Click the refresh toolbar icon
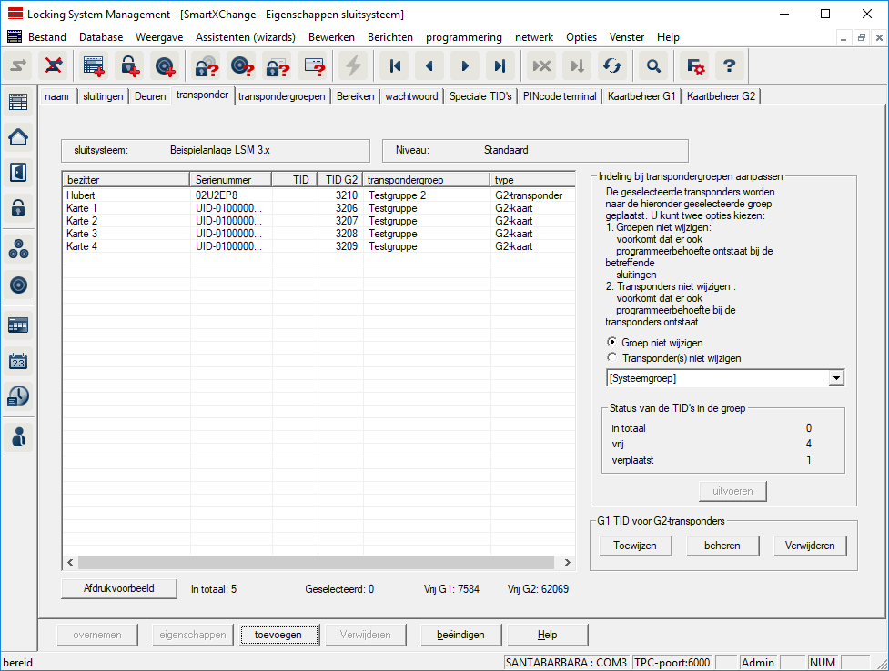This screenshot has height=671, width=889. pos(612,66)
